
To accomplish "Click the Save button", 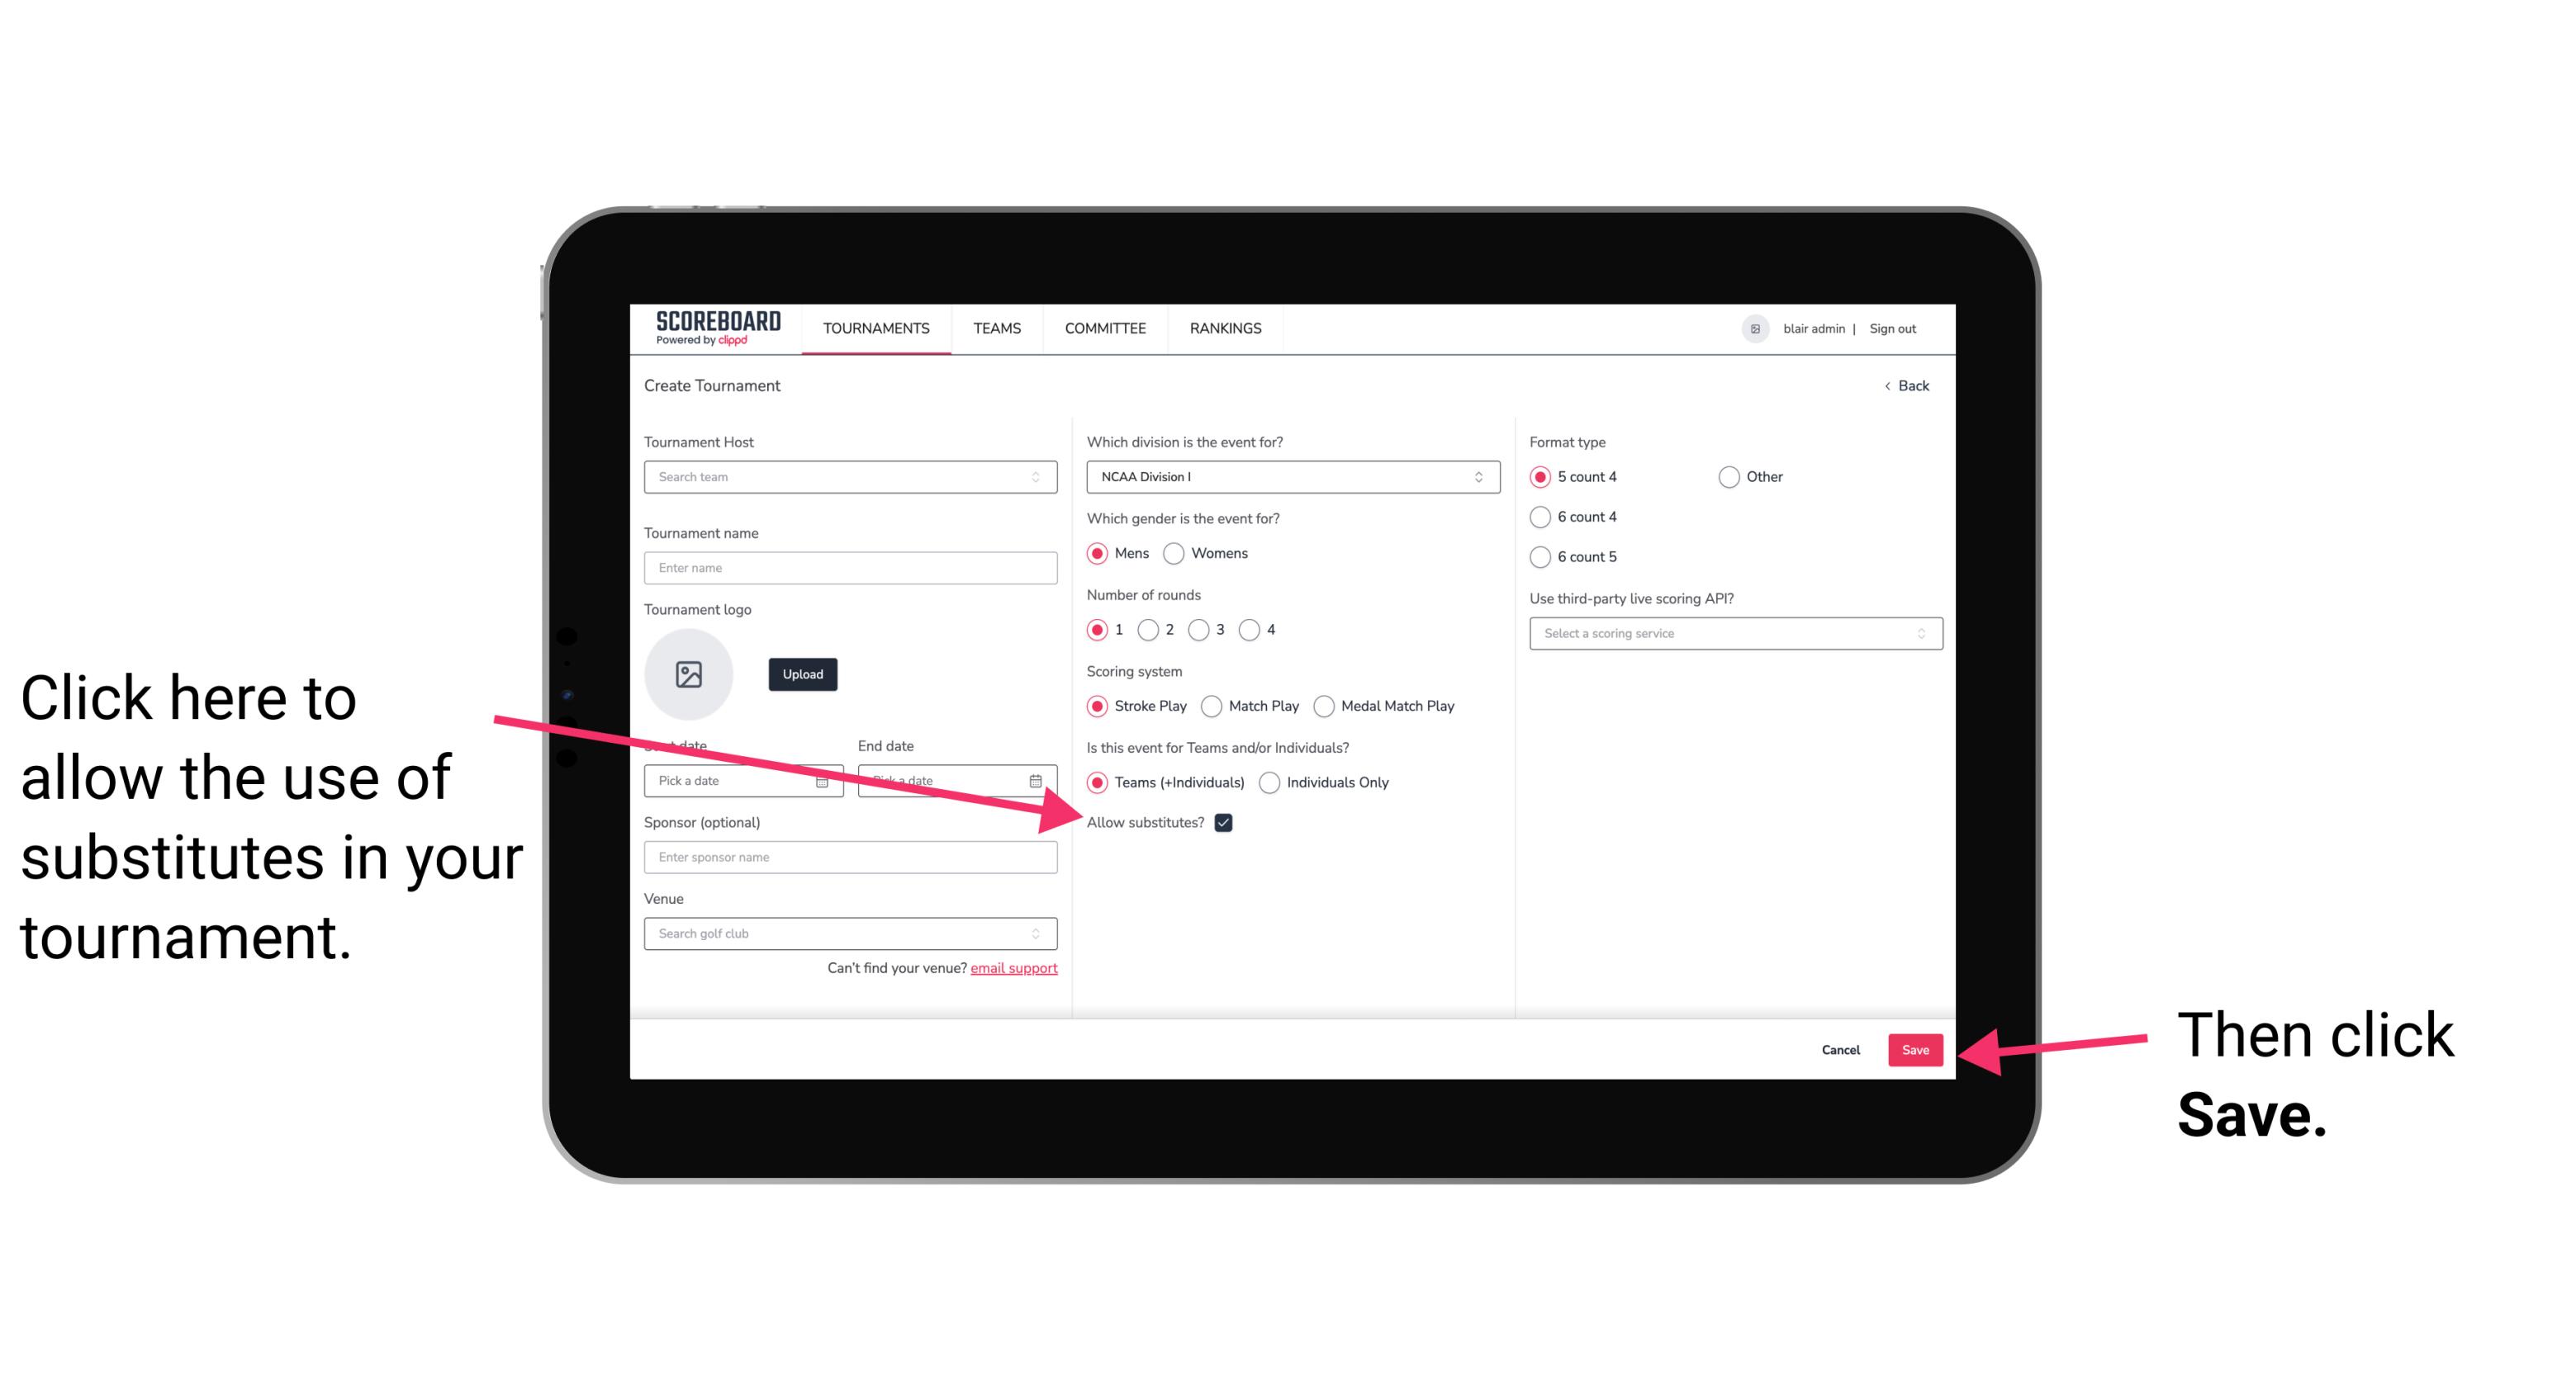I will 1914,1049.
